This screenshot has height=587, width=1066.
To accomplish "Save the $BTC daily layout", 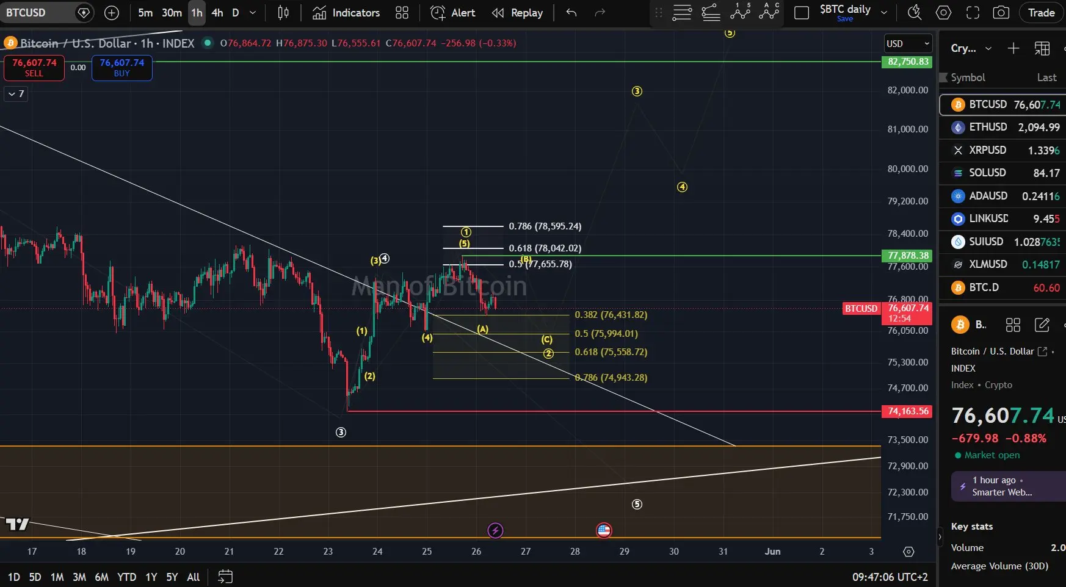I will 845,13.
